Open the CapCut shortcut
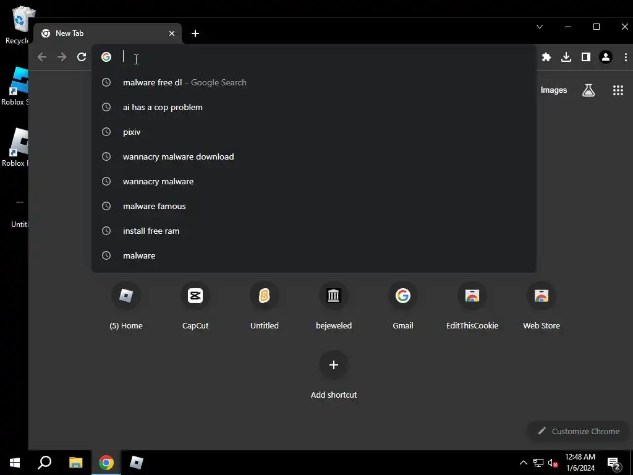 pyautogui.click(x=195, y=306)
